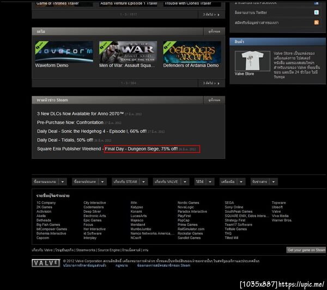
Task: Open the RSS feed icon
Action: (316, 22)
